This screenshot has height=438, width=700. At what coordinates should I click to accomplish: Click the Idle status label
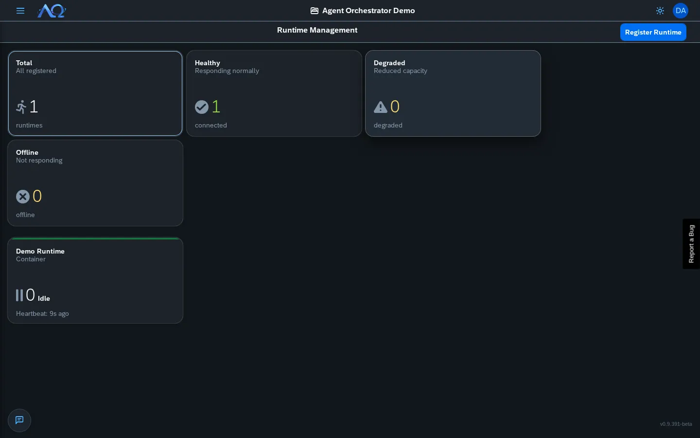coord(44,299)
